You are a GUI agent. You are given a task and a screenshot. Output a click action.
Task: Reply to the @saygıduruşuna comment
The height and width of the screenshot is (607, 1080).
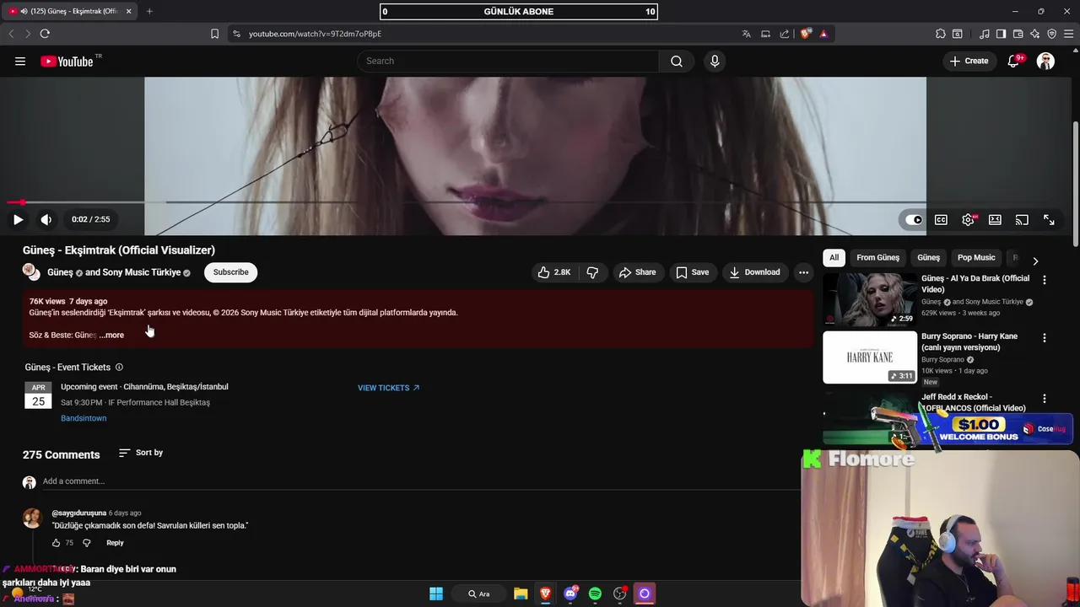[x=115, y=543]
